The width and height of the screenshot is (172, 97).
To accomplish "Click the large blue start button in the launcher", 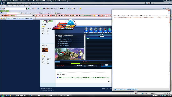I will coord(106,65).
